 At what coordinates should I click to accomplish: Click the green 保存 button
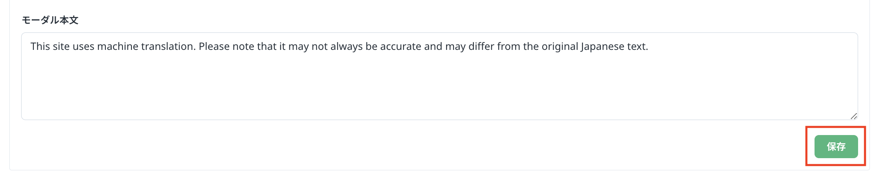[836, 146]
